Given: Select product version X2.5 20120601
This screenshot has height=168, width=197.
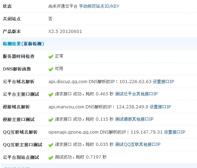Looking at the screenshot, I should click(x=65, y=32).
